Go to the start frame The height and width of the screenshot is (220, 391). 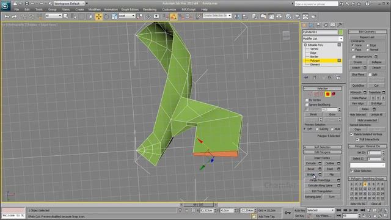click(x=338, y=210)
